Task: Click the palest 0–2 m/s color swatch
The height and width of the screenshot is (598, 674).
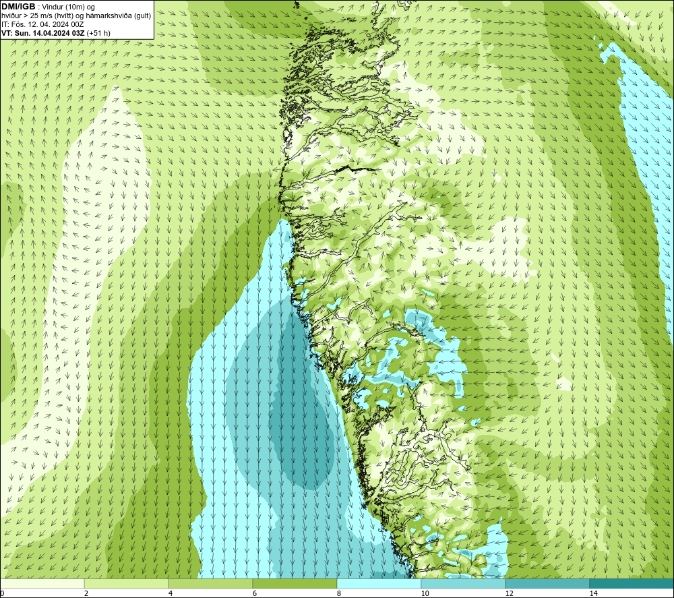Action: coord(42,583)
